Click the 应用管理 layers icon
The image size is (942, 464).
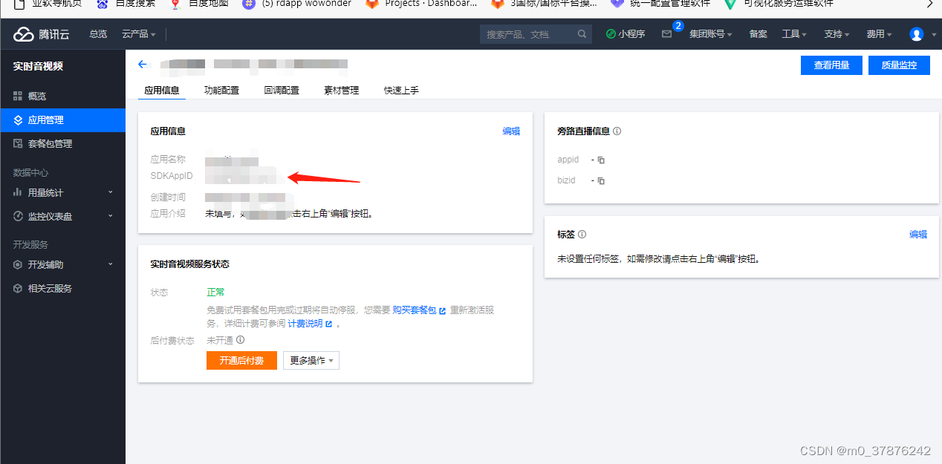pyautogui.click(x=18, y=120)
